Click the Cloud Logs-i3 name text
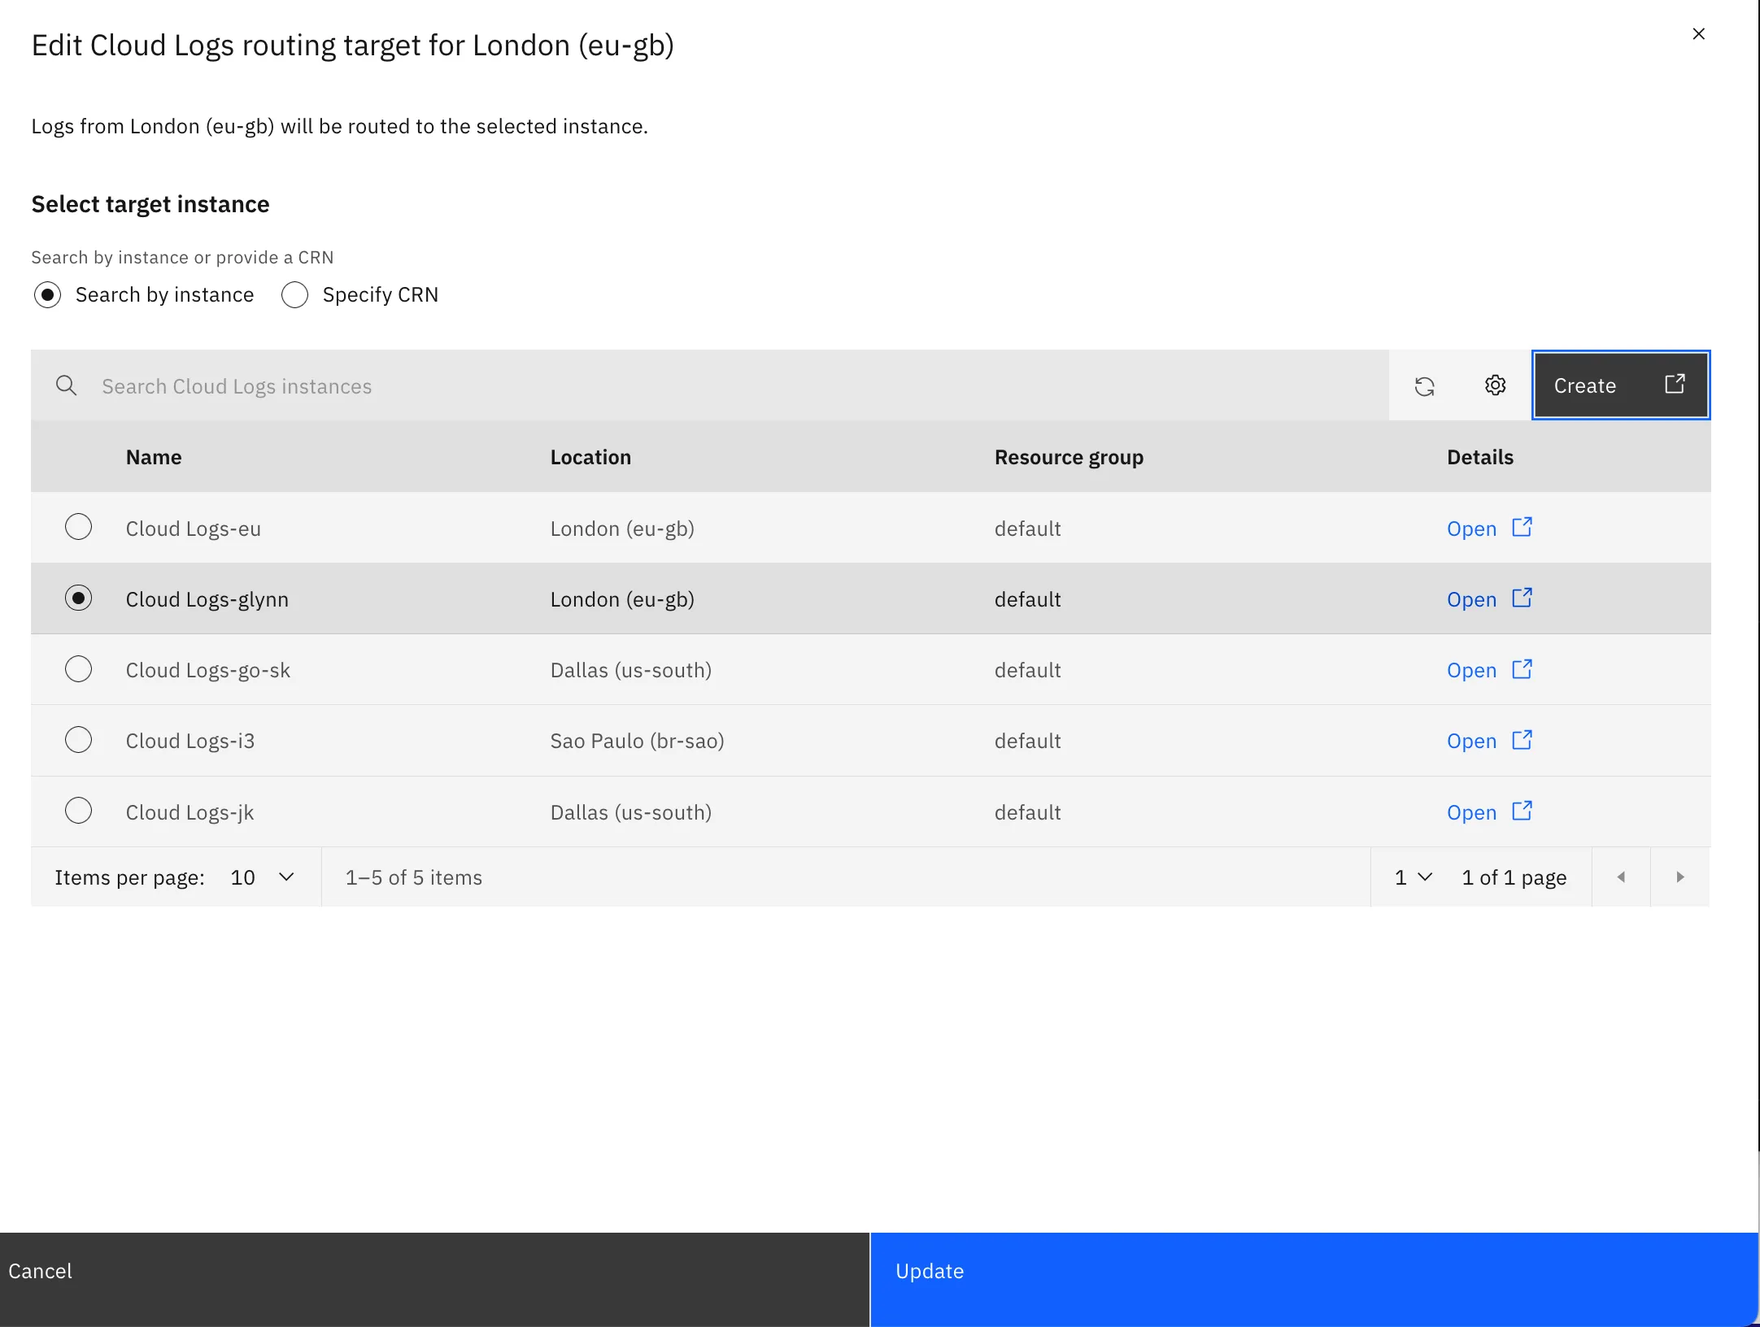 pyautogui.click(x=190, y=741)
